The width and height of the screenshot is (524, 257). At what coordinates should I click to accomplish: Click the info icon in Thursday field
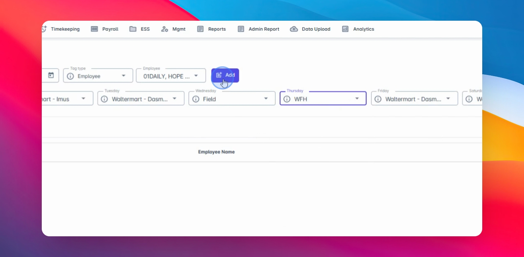click(x=287, y=99)
